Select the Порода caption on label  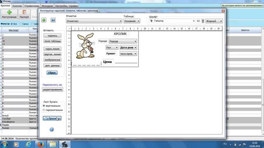(103, 41)
